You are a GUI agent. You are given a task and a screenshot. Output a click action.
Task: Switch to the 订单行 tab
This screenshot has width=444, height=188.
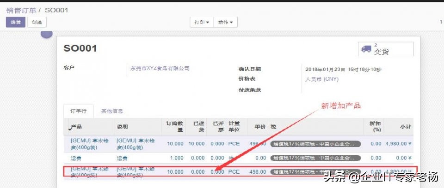click(x=78, y=111)
